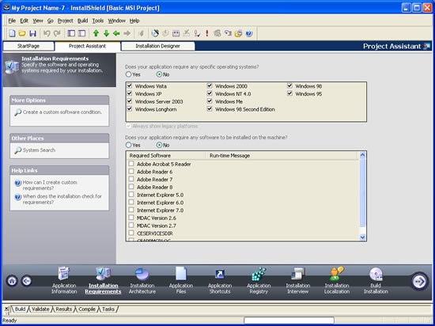Click the build release disc icon in toolbar

click(155, 33)
